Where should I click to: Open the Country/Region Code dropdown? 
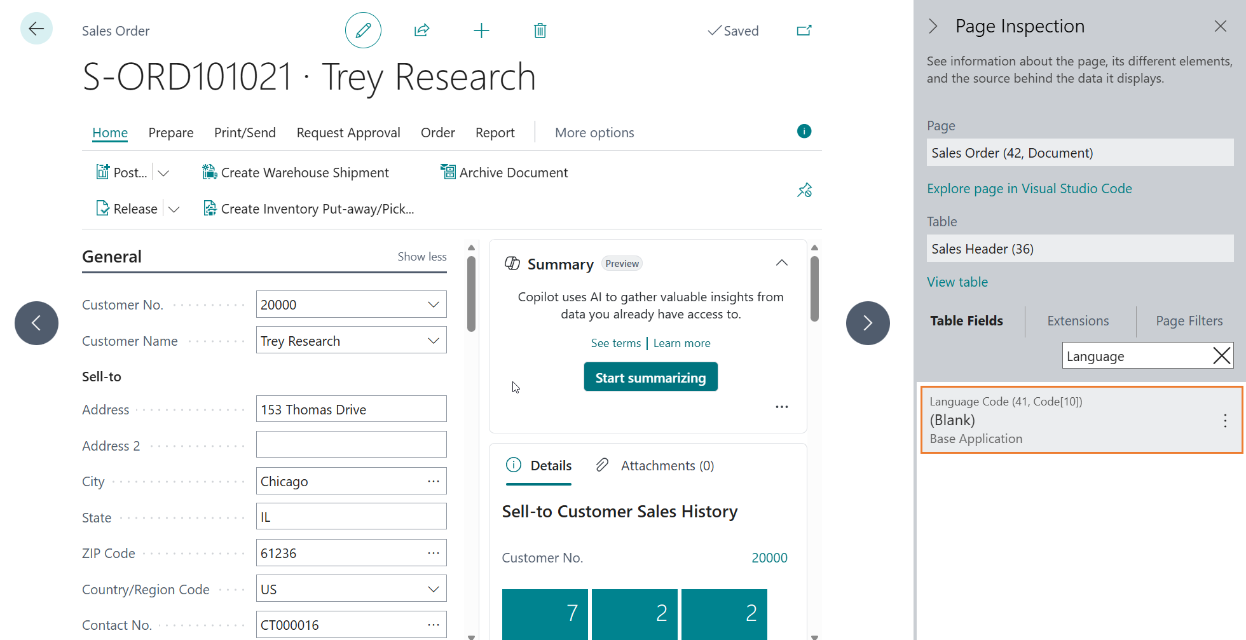pyautogui.click(x=434, y=589)
